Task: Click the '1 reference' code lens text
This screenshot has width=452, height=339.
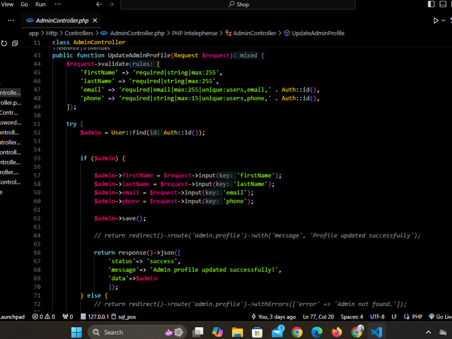Action: pos(66,48)
